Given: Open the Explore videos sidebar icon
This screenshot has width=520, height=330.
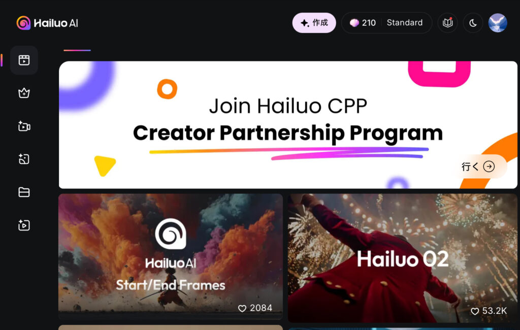Looking at the screenshot, I should (24, 60).
